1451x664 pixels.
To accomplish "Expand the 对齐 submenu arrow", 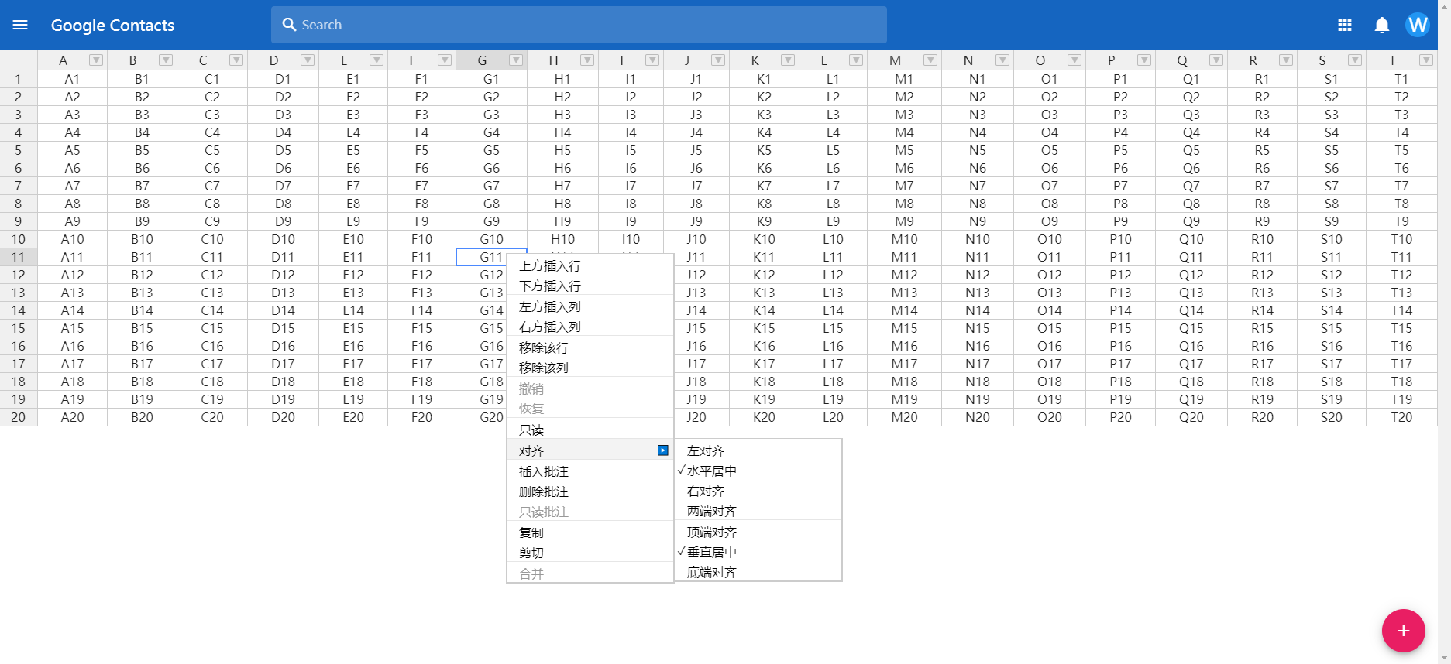I will click(x=663, y=450).
